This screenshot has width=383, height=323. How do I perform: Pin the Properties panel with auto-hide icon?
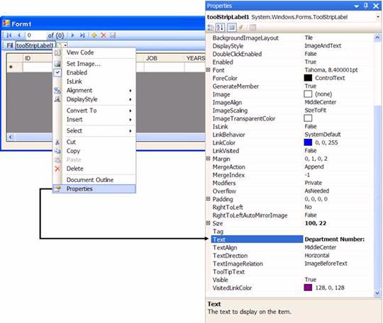click(366, 6)
